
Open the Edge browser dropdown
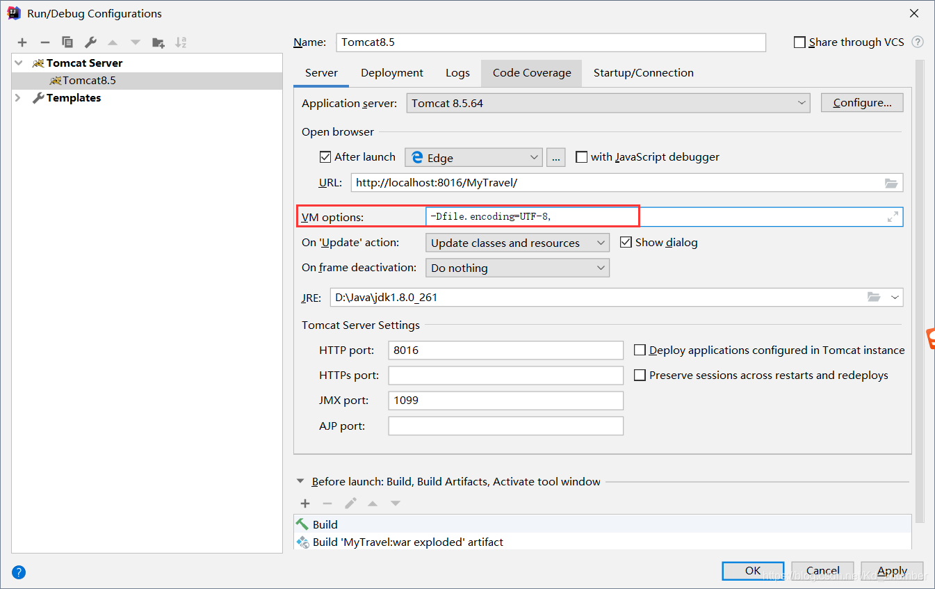click(473, 157)
